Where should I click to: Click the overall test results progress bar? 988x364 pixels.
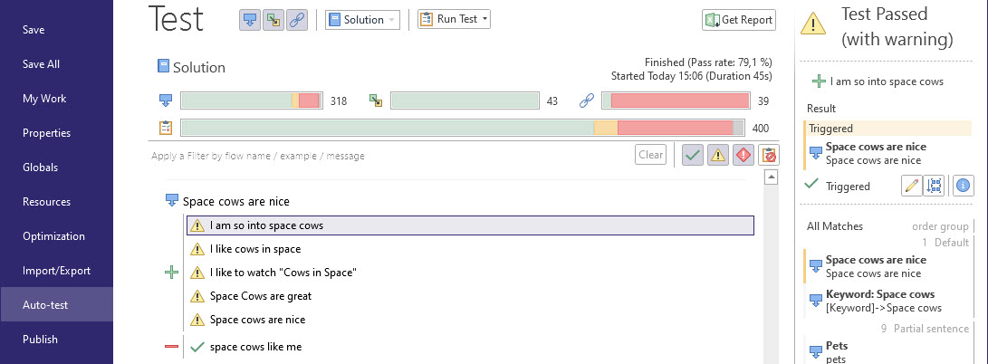[462, 128]
